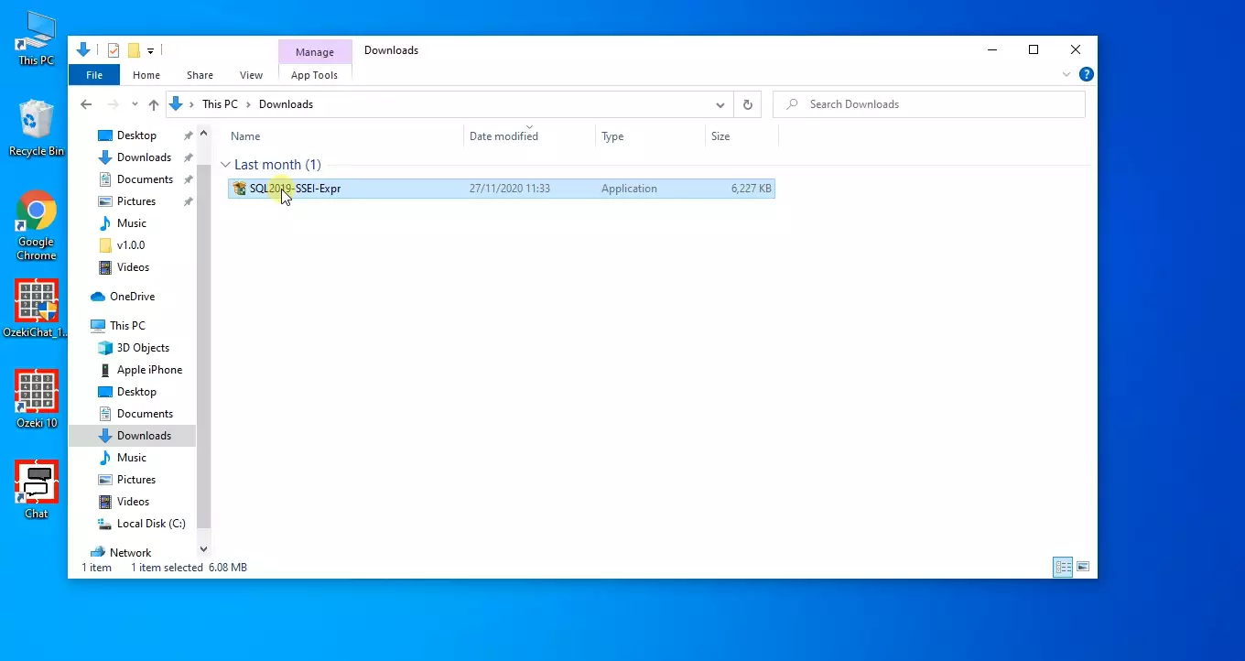Screen dimensions: 1245x661
Task: Click navigation pane scrollbar down arrow
Action: point(203,548)
